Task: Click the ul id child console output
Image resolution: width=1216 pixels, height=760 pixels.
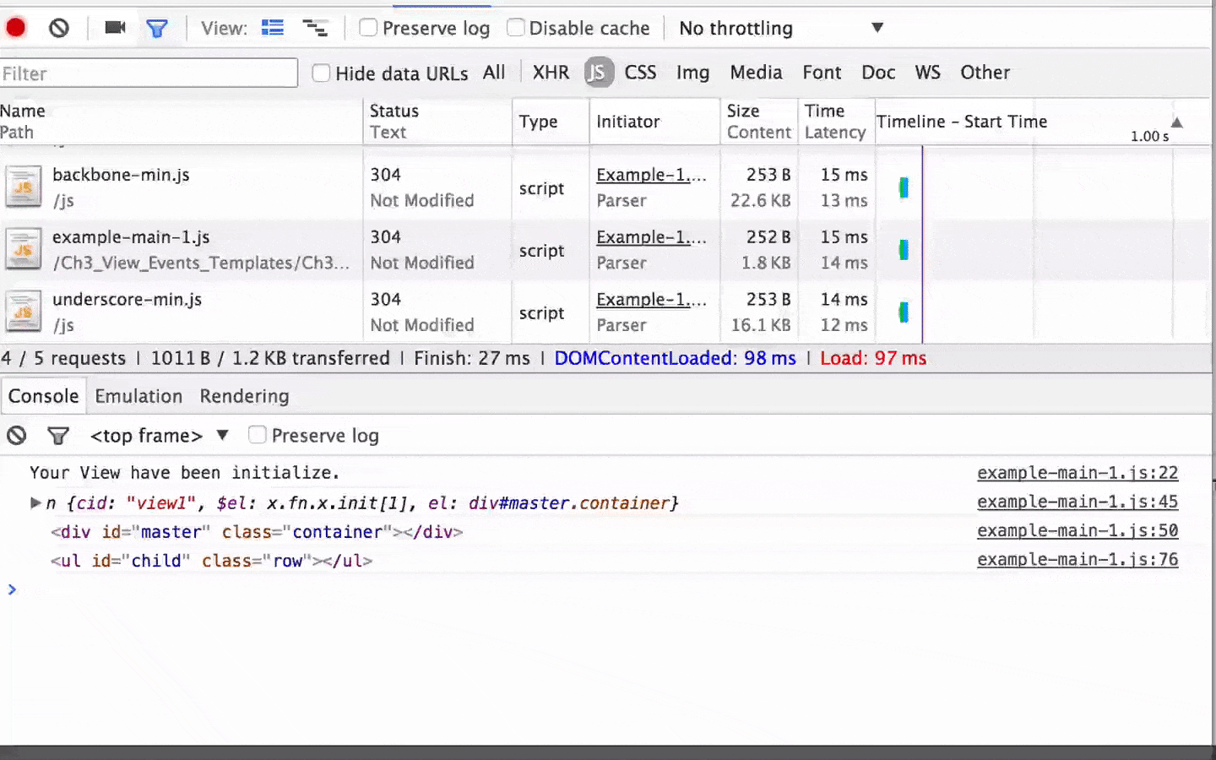Action: (x=211, y=561)
